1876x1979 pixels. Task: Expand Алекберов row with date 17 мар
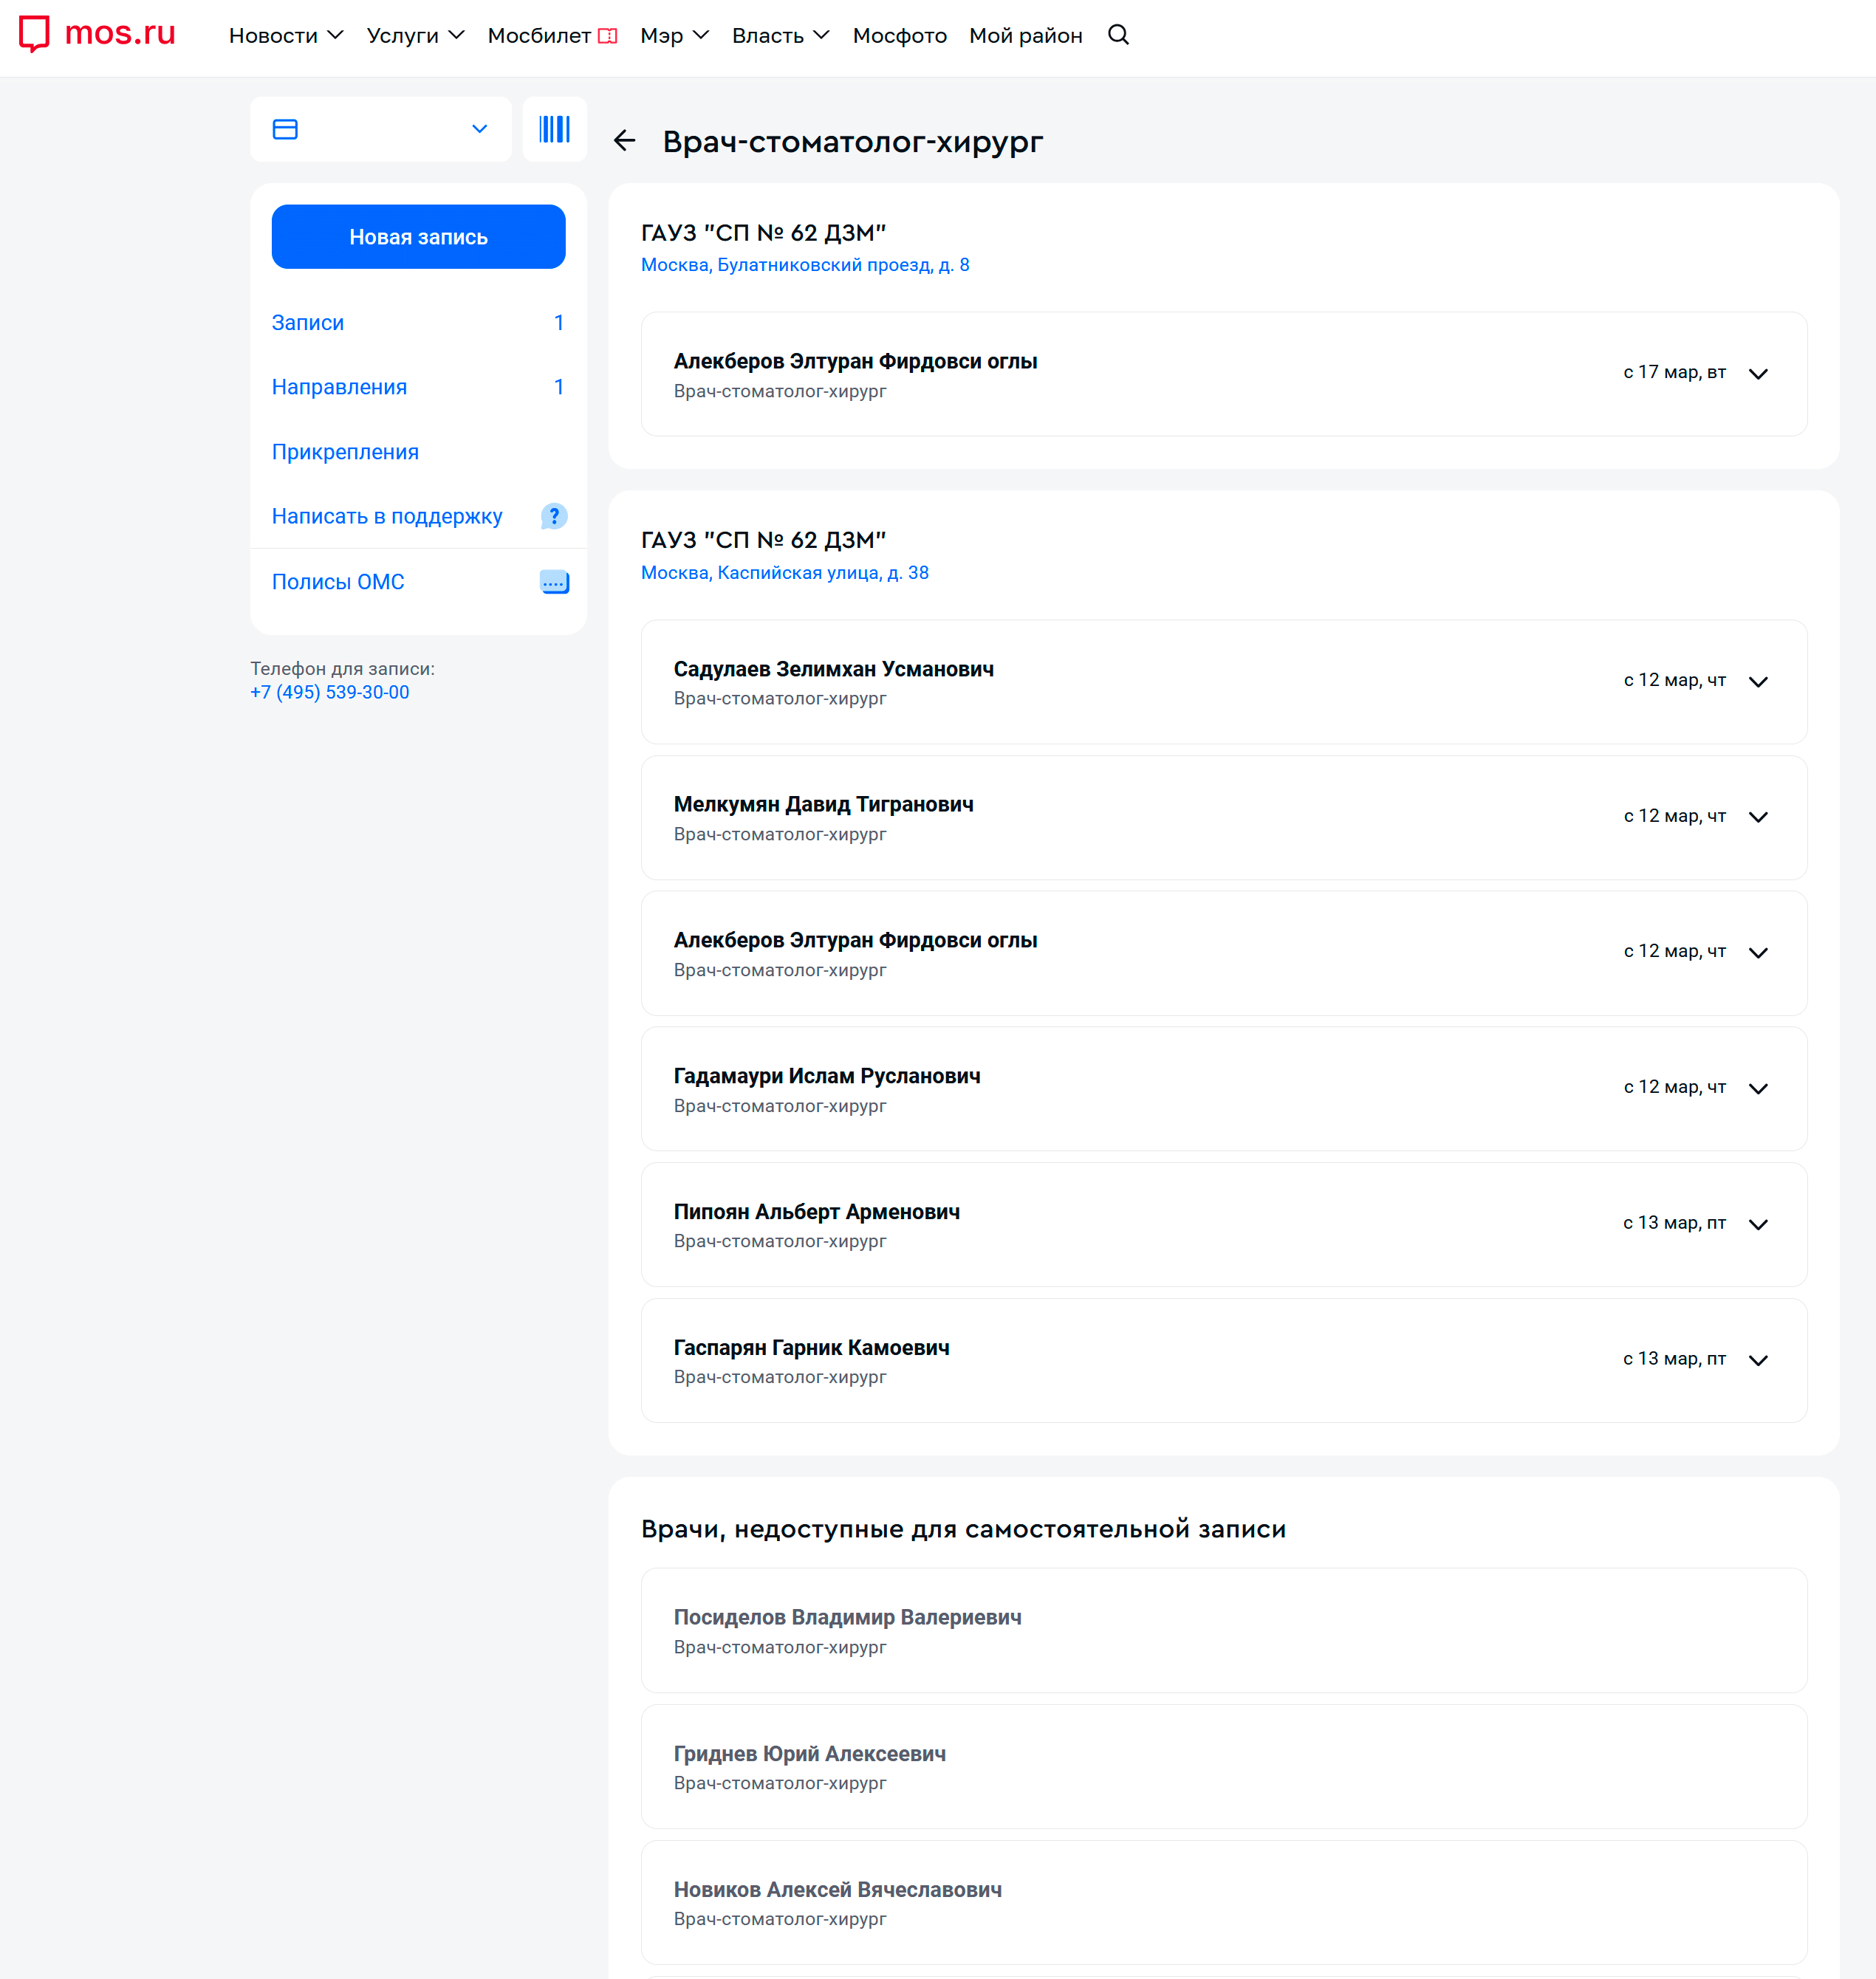pyautogui.click(x=1224, y=374)
